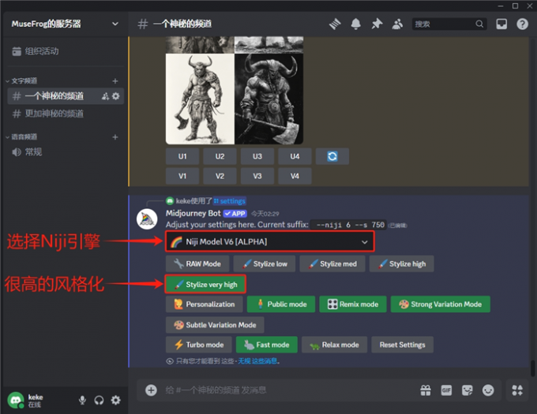The width and height of the screenshot is (537, 414).
Task: Switch to Relax mode
Action: [334, 345]
